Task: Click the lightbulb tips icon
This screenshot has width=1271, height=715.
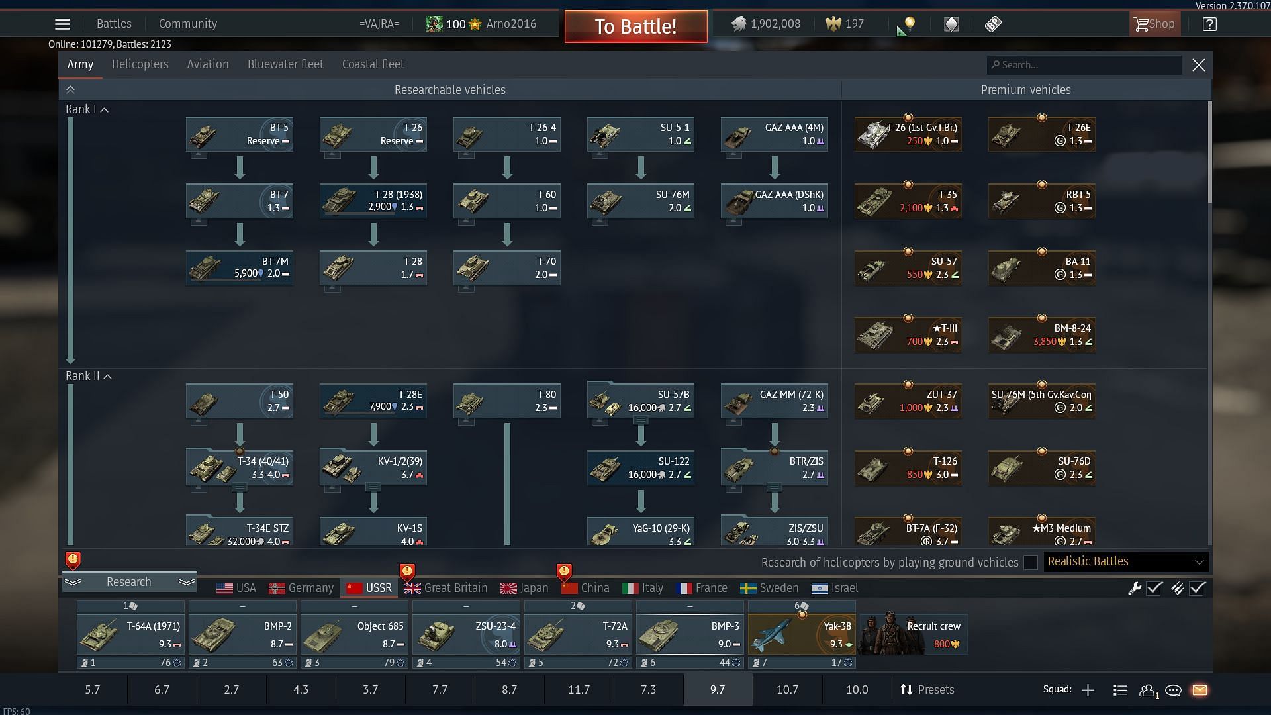Action: (910, 24)
